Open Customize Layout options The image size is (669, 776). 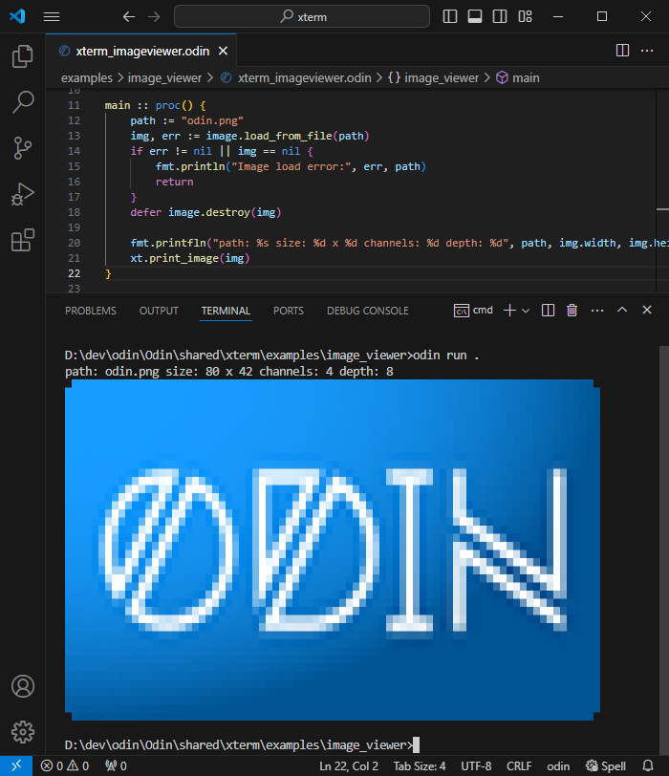(x=525, y=16)
